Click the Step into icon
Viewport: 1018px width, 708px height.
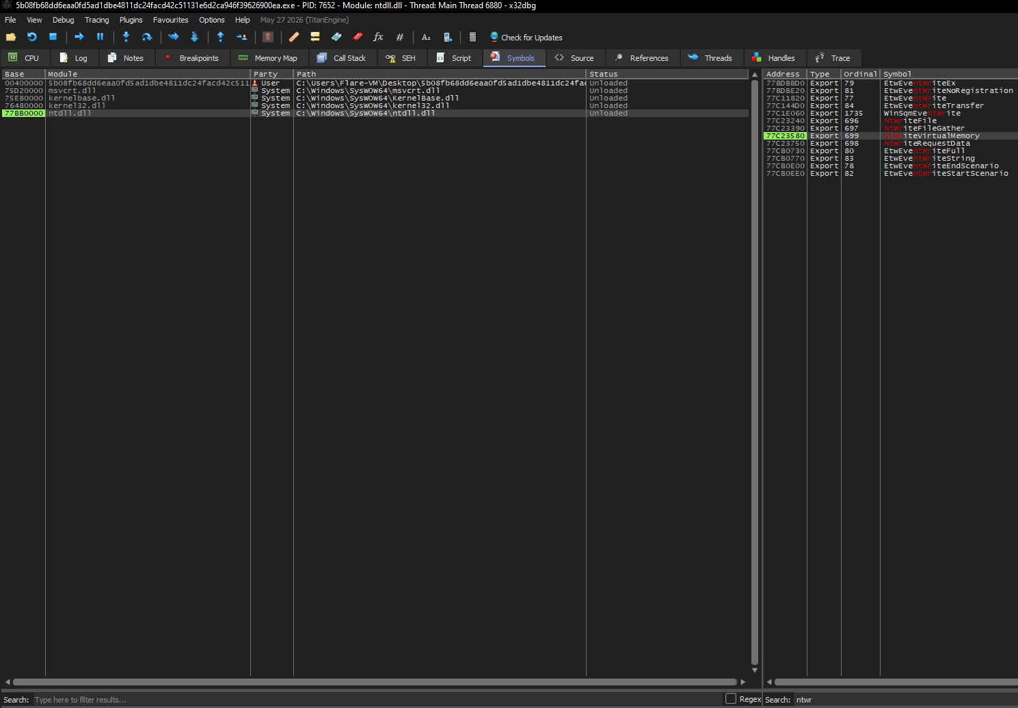tap(126, 37)
